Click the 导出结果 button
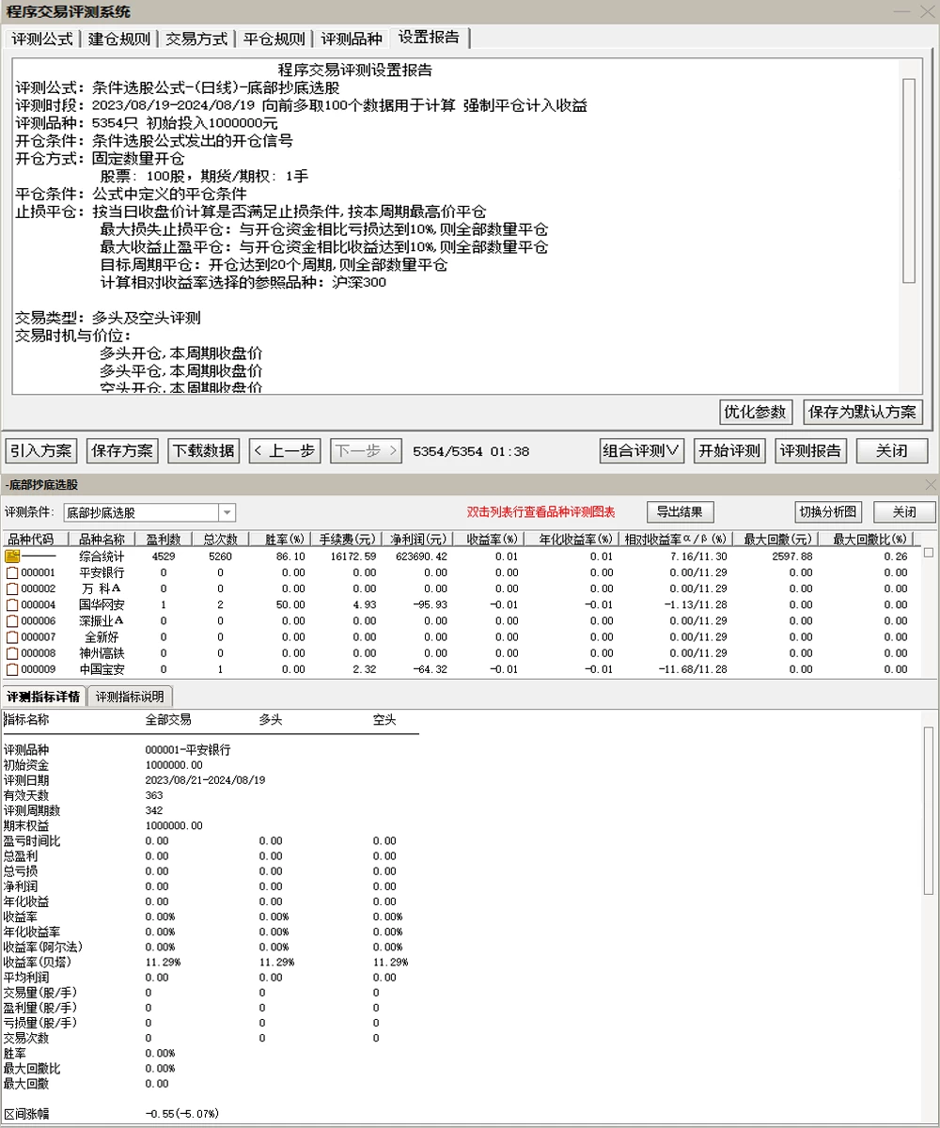Screen dimensions: 940x1128 [x=681, y=512]
